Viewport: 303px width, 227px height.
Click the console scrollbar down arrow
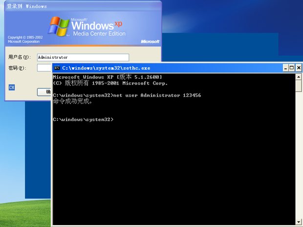[x=299, y=222]
